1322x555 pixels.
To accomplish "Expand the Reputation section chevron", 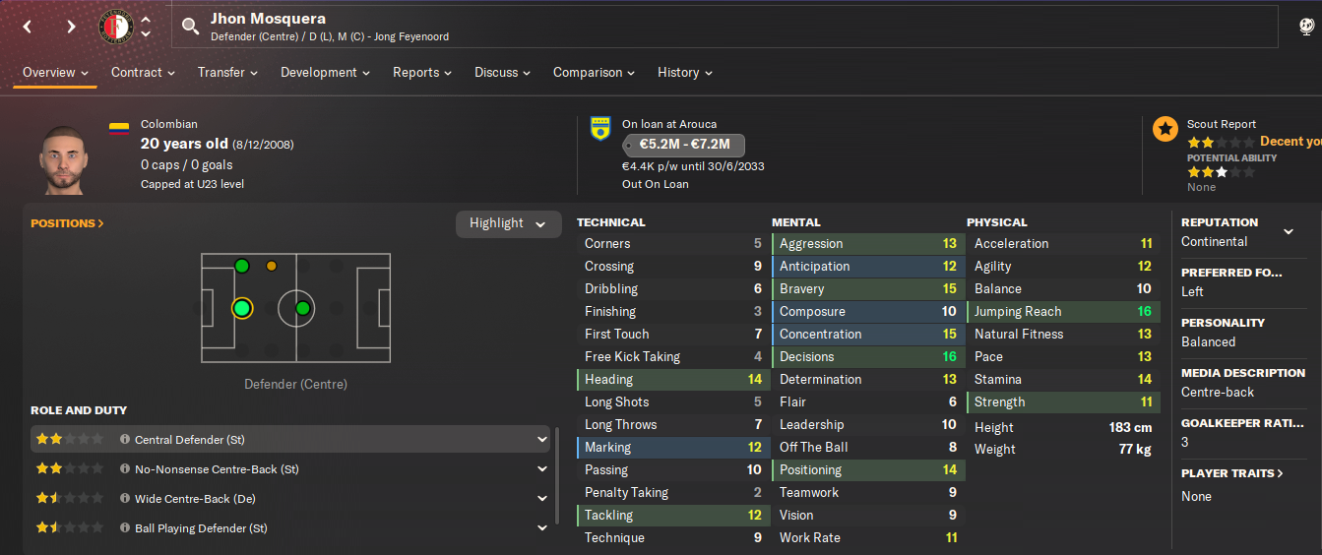I will (1289, 232).
